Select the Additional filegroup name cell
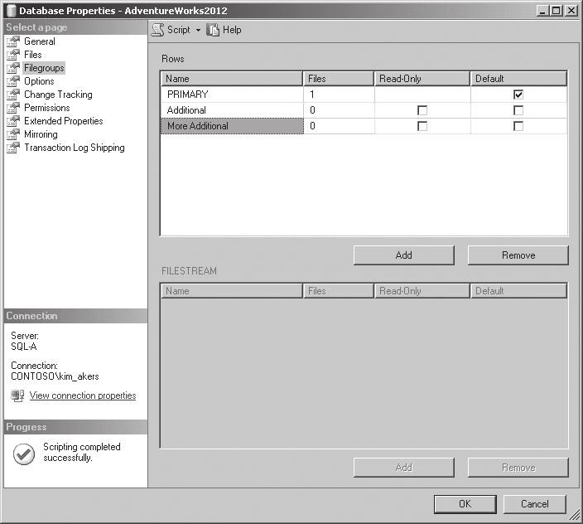 coord(232,110)
